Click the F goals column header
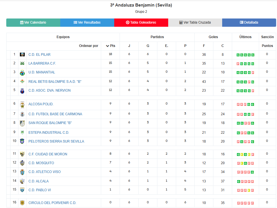277x208 pixels. [x=204, y=46]
